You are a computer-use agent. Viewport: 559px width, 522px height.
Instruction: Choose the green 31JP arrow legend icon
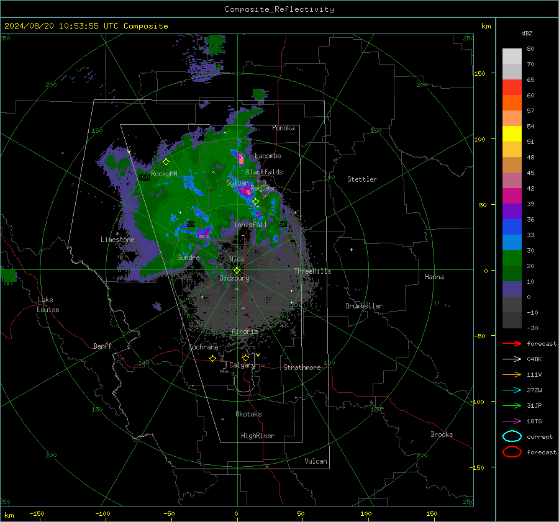[512, 405]
